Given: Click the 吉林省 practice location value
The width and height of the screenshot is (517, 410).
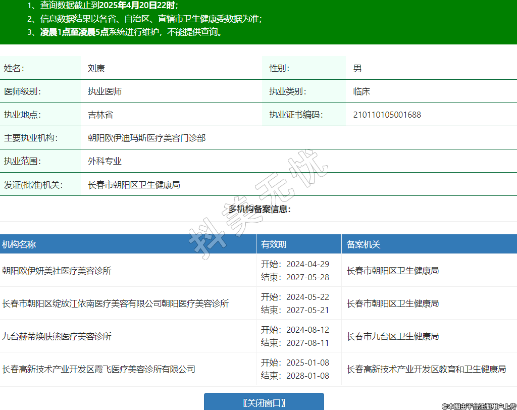Looking at the screenshot, I should coord(100,115).
